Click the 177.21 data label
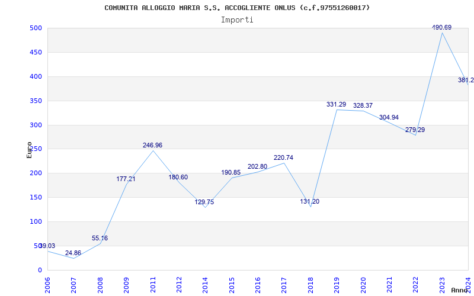This screenshot has height=296, width=474. 126,179
